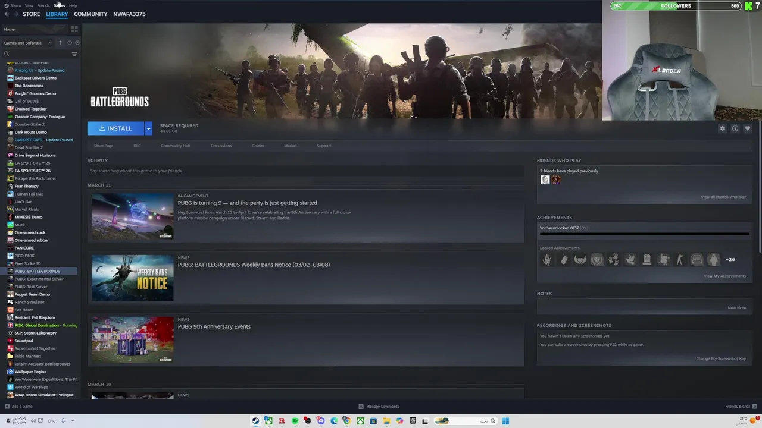This screenshot has height=428, width=762.
Task: Click View all friends who play
Action: click(x=723, y=197)
